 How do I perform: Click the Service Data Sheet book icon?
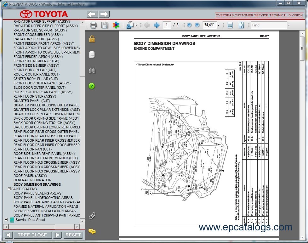click(12, 220)
